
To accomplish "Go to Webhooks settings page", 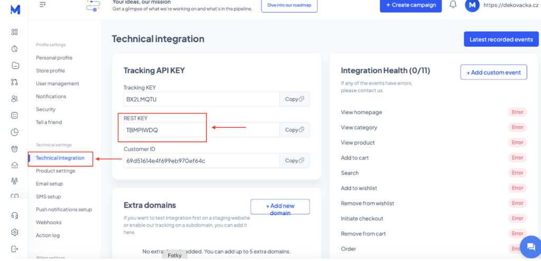I will (49, 222).
